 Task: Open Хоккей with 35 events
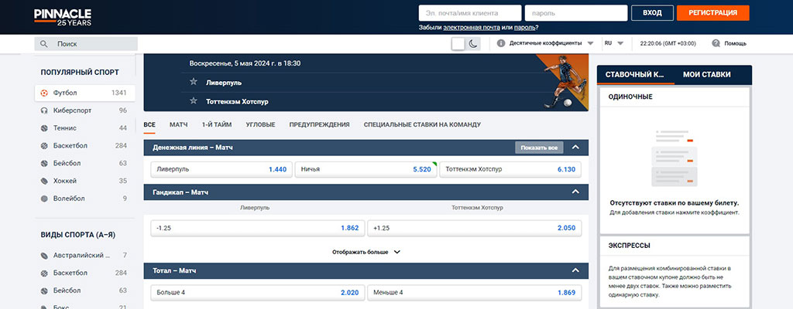point(85,181)
